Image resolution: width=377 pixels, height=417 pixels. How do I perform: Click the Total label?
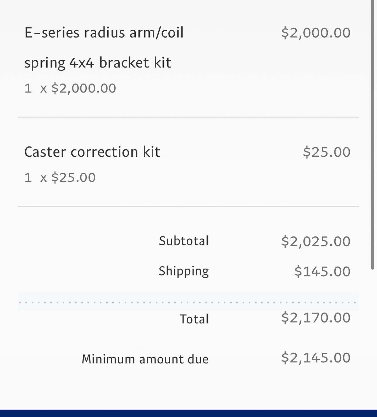point(194,319)
